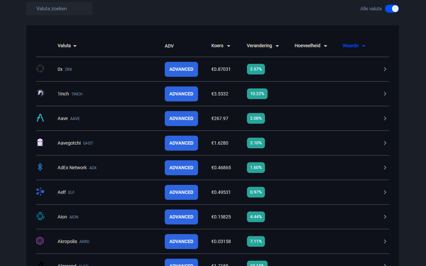Click ADVANCED button for Akropolis
Viewport: 426px width, 266px height.
[x=181, y=241]
